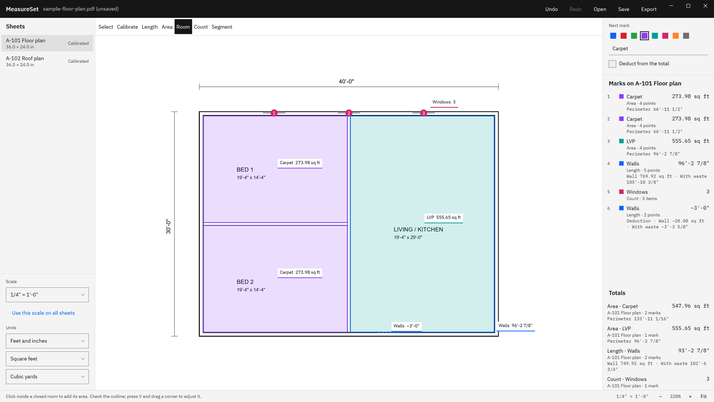This screenshot has height=402, width=714.
Task: Click the Walls 96'-2 7/8" canvas label
Action: pyautogui.click(x=515, y=326)
